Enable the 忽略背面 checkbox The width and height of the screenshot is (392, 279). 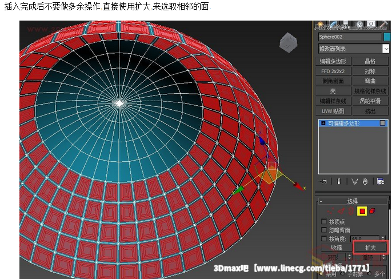(324, 230)
